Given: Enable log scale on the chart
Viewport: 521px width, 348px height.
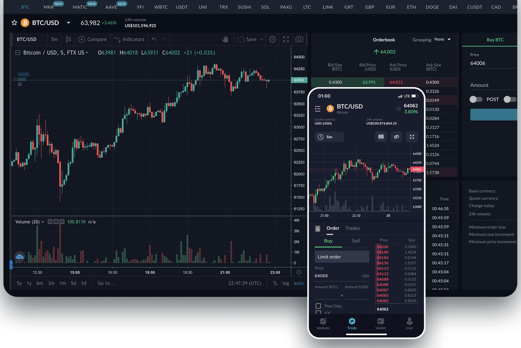Looking at the screenshot, I should pos(286,283).
